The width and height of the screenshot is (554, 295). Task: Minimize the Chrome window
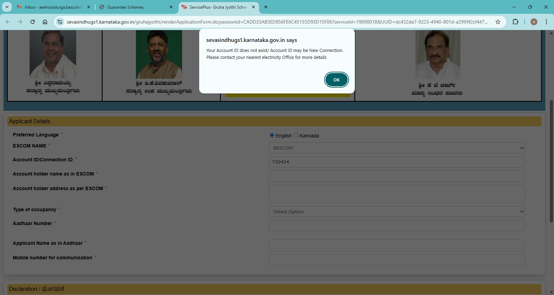[x=514, y=7]
